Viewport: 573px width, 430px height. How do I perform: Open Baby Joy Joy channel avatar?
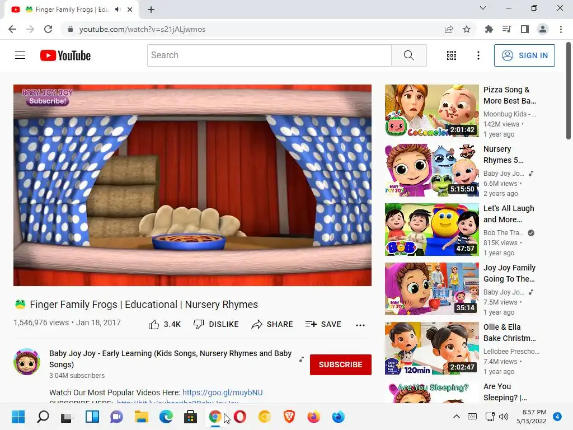pos(27,362)
